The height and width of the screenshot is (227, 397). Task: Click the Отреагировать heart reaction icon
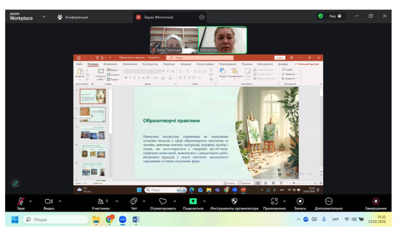163,202
